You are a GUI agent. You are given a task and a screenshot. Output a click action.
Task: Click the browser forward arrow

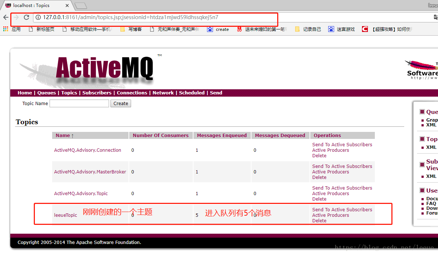[16, 17]
